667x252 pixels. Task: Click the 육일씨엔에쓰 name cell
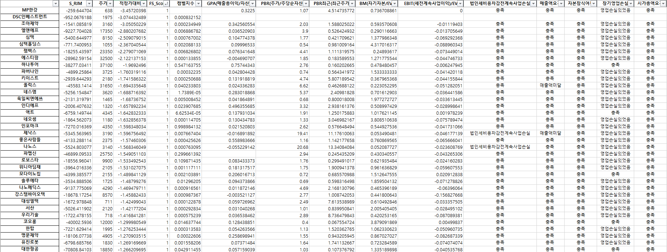[30, 99]
